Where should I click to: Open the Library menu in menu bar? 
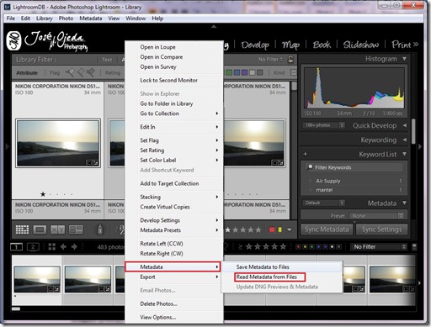point(45,18)
